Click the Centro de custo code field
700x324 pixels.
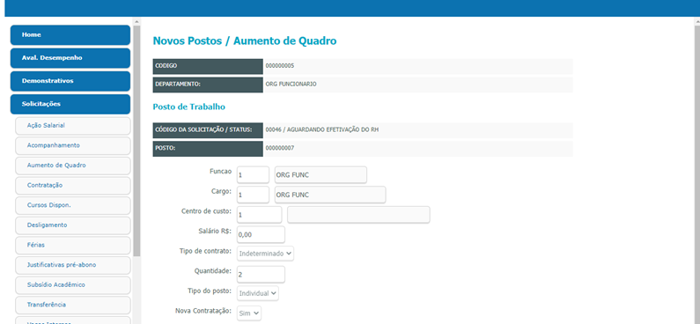point(260,215)
